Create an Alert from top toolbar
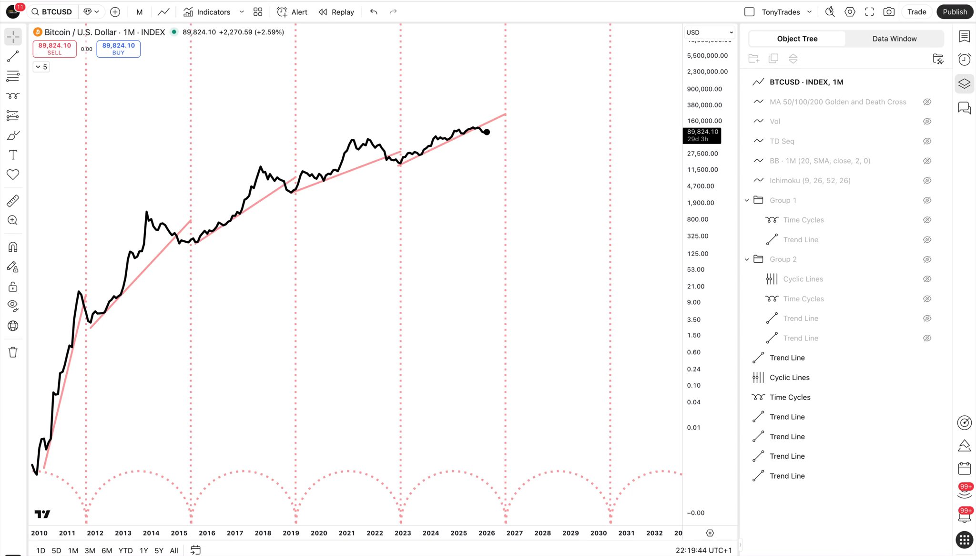This screenshot has height=556, width=976. point(292,12)
